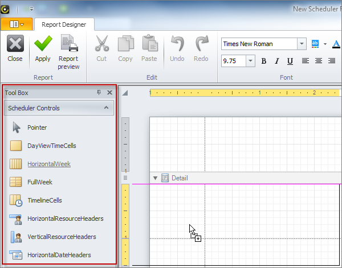342x268 pixels.
Task: Open the Times New Roman font dropdown
Action: coord(302,44)
